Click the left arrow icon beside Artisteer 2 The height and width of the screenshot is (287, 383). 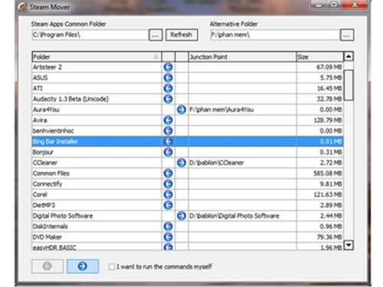click(168, 67)
